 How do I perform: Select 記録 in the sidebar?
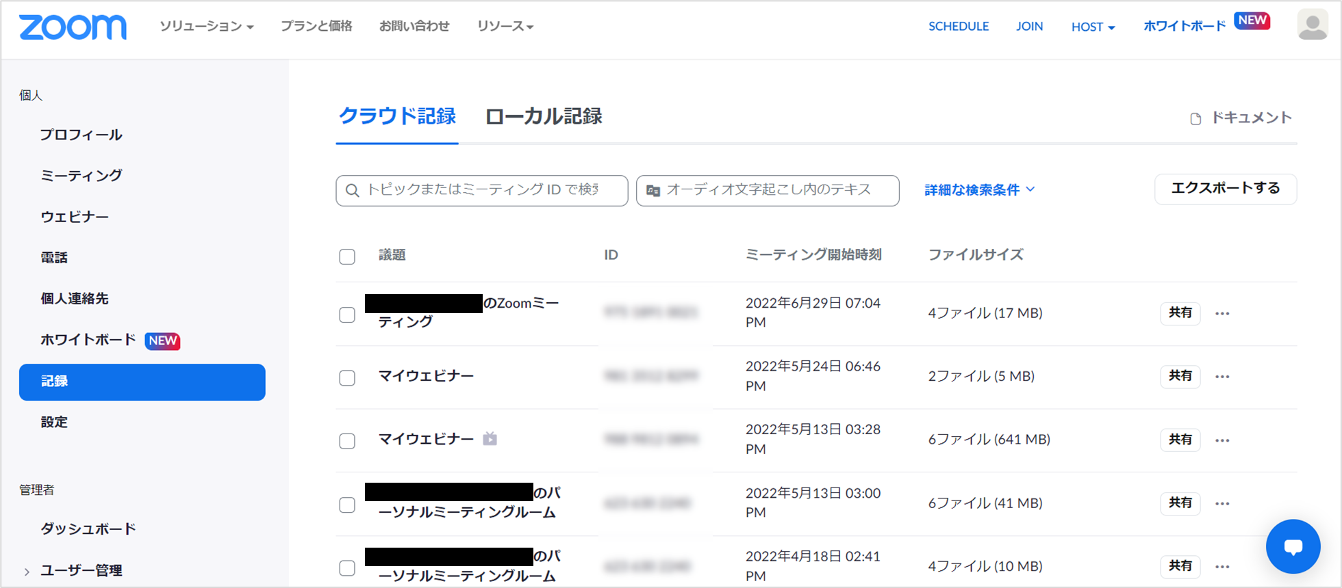pyautogui.click(x=142, y=382)
